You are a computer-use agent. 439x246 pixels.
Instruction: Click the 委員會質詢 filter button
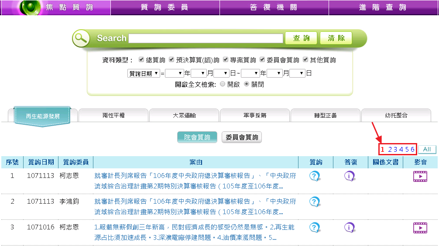coord(242,137)
